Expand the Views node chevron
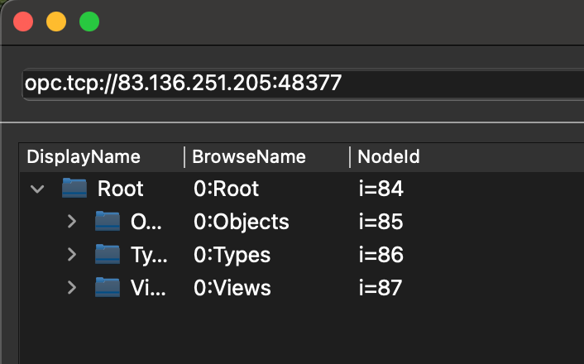This screenshot has height=364, width=584. pos(72,288)
